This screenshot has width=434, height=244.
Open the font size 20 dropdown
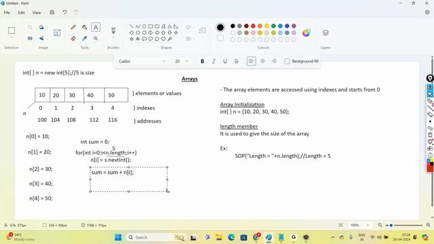(x=181, y=61)
